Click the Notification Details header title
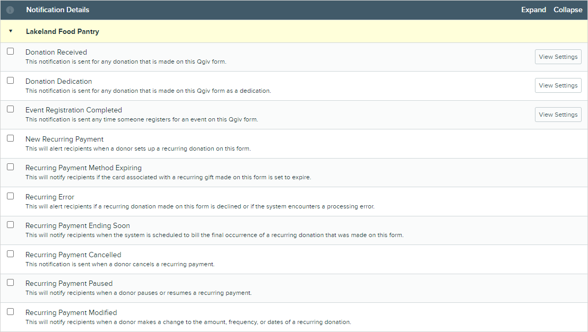Screen dimensions: 588x332 point(58,10)
